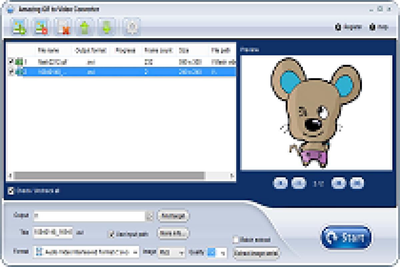Expand the Output path dropdown arrow
Image resolution: width=400 pixels, height=267 pixels.
coord(151,216)
